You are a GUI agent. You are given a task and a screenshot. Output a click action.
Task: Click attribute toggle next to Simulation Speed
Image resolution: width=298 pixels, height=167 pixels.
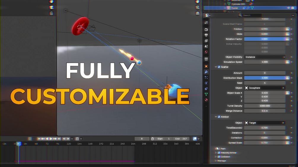(x=288, y=62)
